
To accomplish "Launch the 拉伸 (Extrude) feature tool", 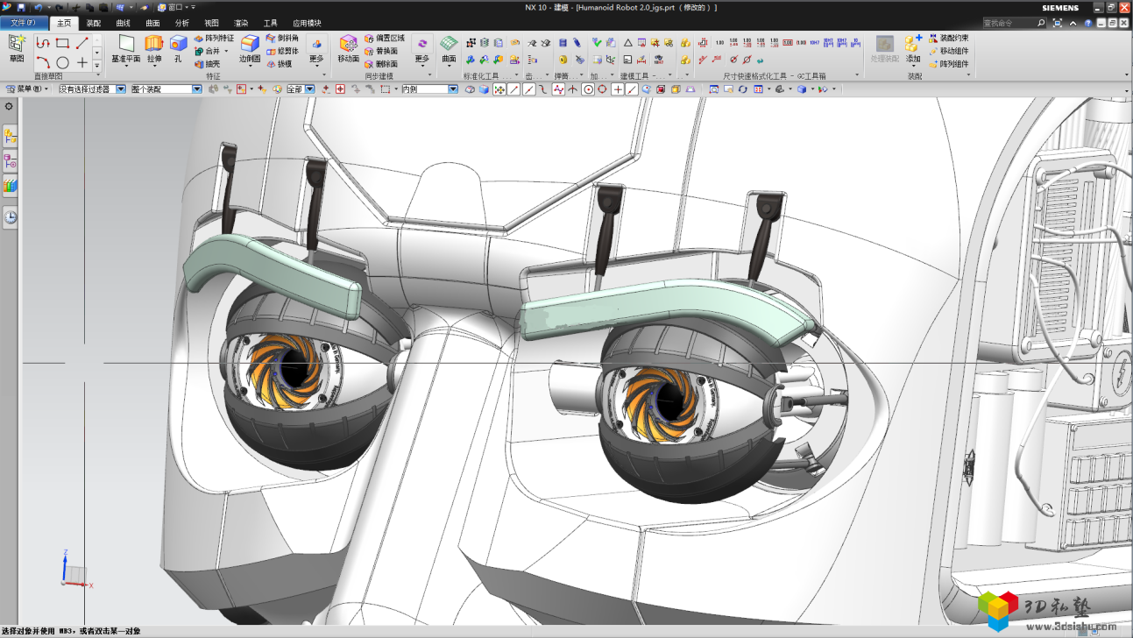I will point(154,47).
